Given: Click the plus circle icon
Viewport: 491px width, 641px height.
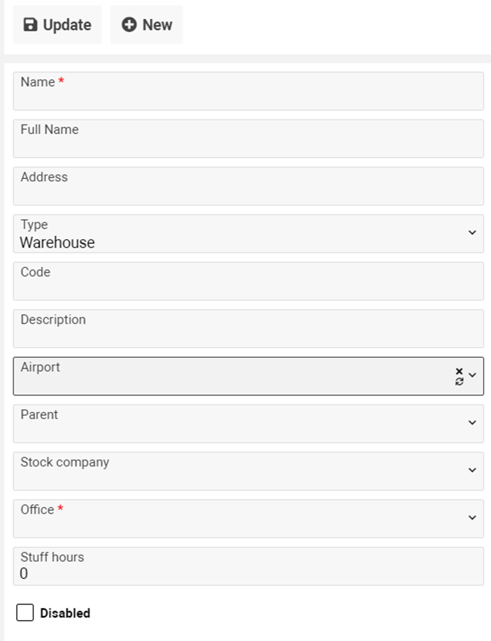Looking at the screenshot, I should click(129, 25).
